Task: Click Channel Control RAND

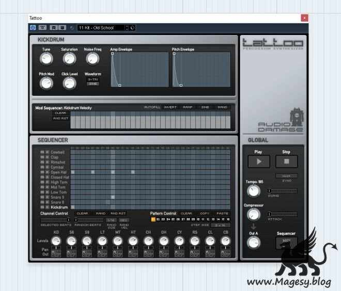Action: (100, 214)
